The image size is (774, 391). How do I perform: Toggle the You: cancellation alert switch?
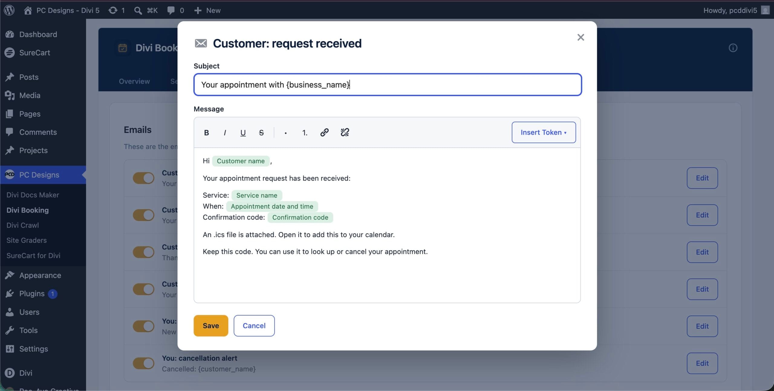tap(143, 363)
